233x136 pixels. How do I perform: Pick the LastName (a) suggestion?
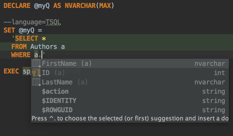(x=65, y=82)
